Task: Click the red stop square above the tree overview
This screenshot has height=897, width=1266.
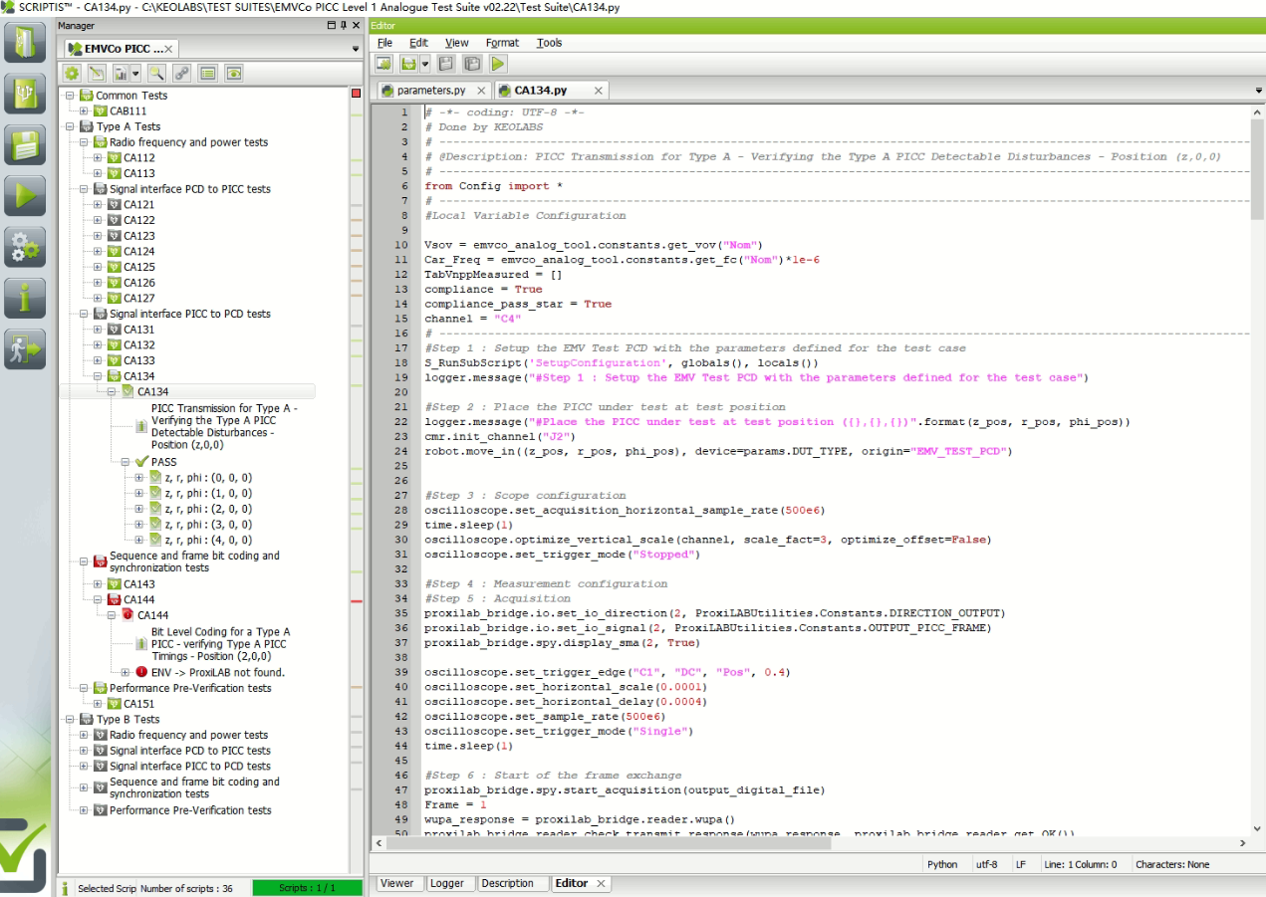Action: (357, 94)
